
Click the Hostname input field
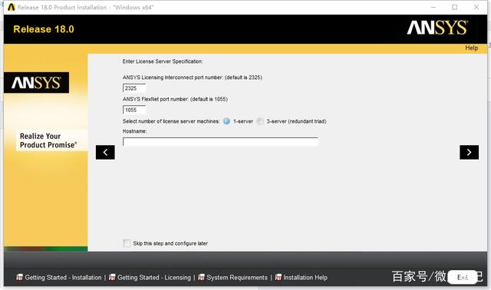pyautogui.click(x=220, y=142)
